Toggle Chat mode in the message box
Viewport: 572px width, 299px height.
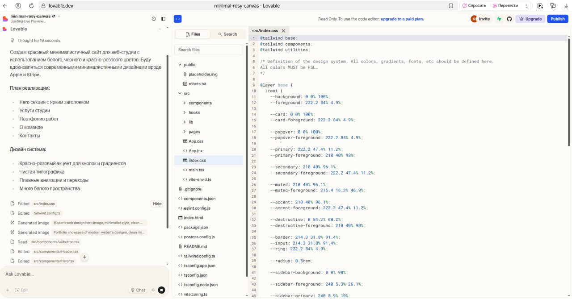click(x=138, y=290)
